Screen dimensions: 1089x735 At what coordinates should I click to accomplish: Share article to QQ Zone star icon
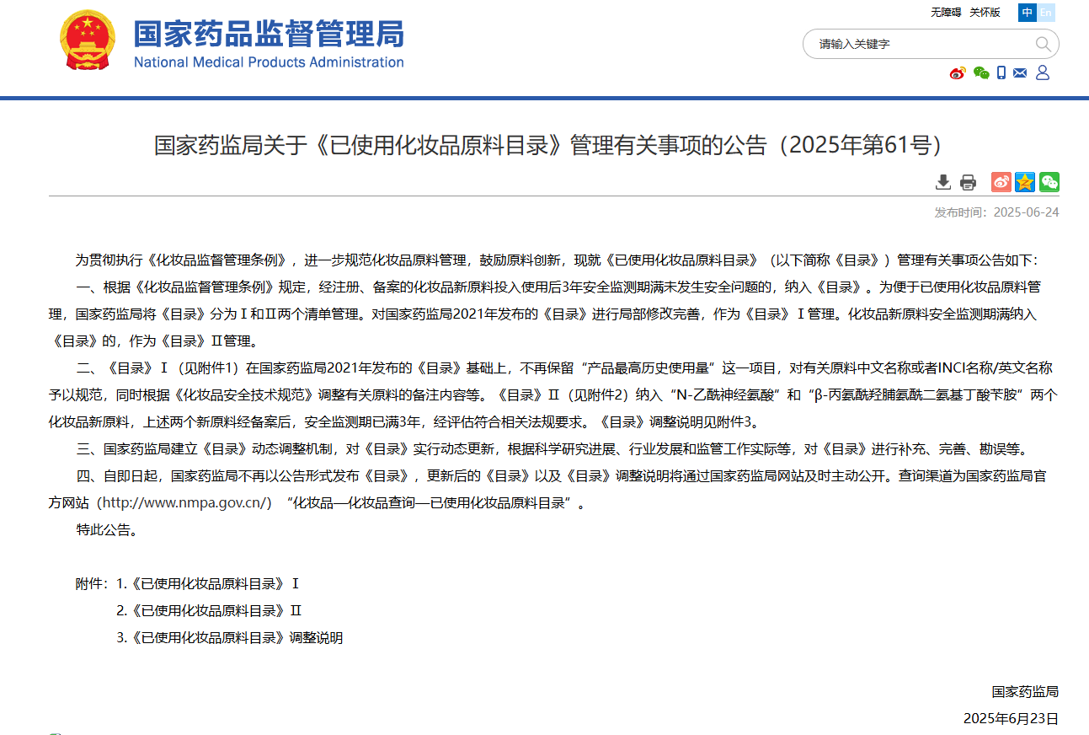tap(1025, 182)
